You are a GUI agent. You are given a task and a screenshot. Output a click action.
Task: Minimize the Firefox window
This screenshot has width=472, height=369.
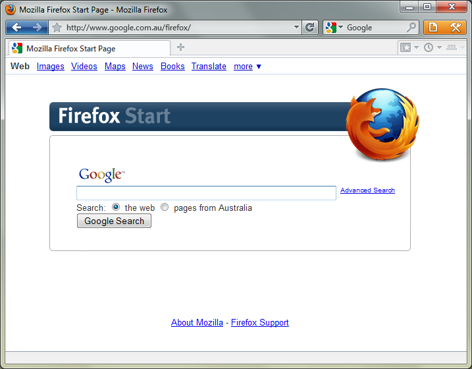pos(409,7)
